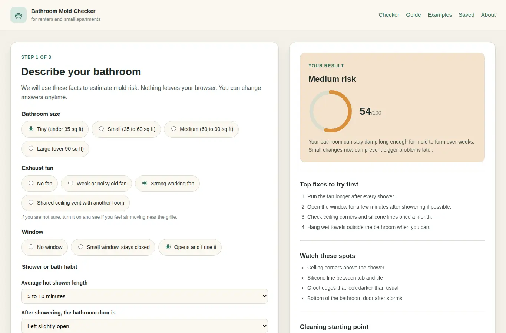
Task: Click 'Grout edges that look darker than usual'
Action: 353,288
